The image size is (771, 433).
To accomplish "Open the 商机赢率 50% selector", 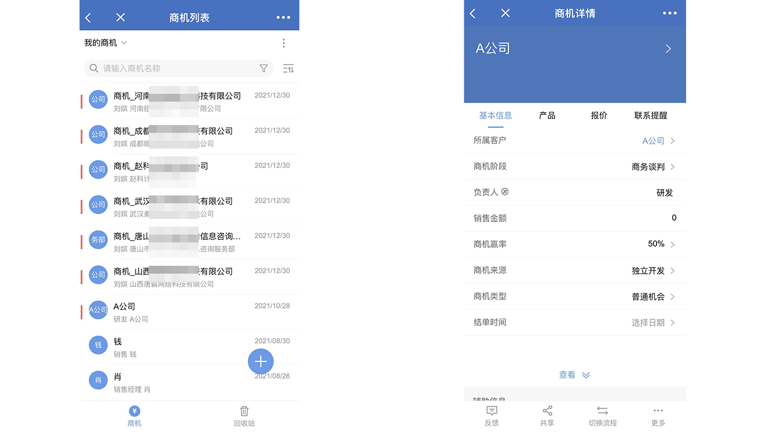I will pos(660,244).
